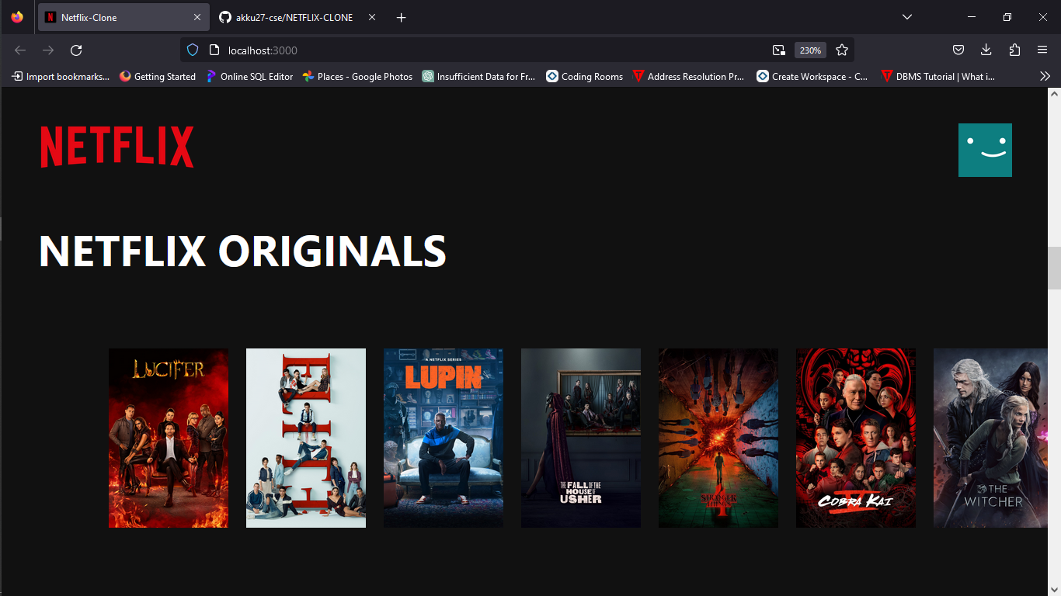
Task: Save the page to Pocket
Action: pyautogui.click(x=958, y=50)
